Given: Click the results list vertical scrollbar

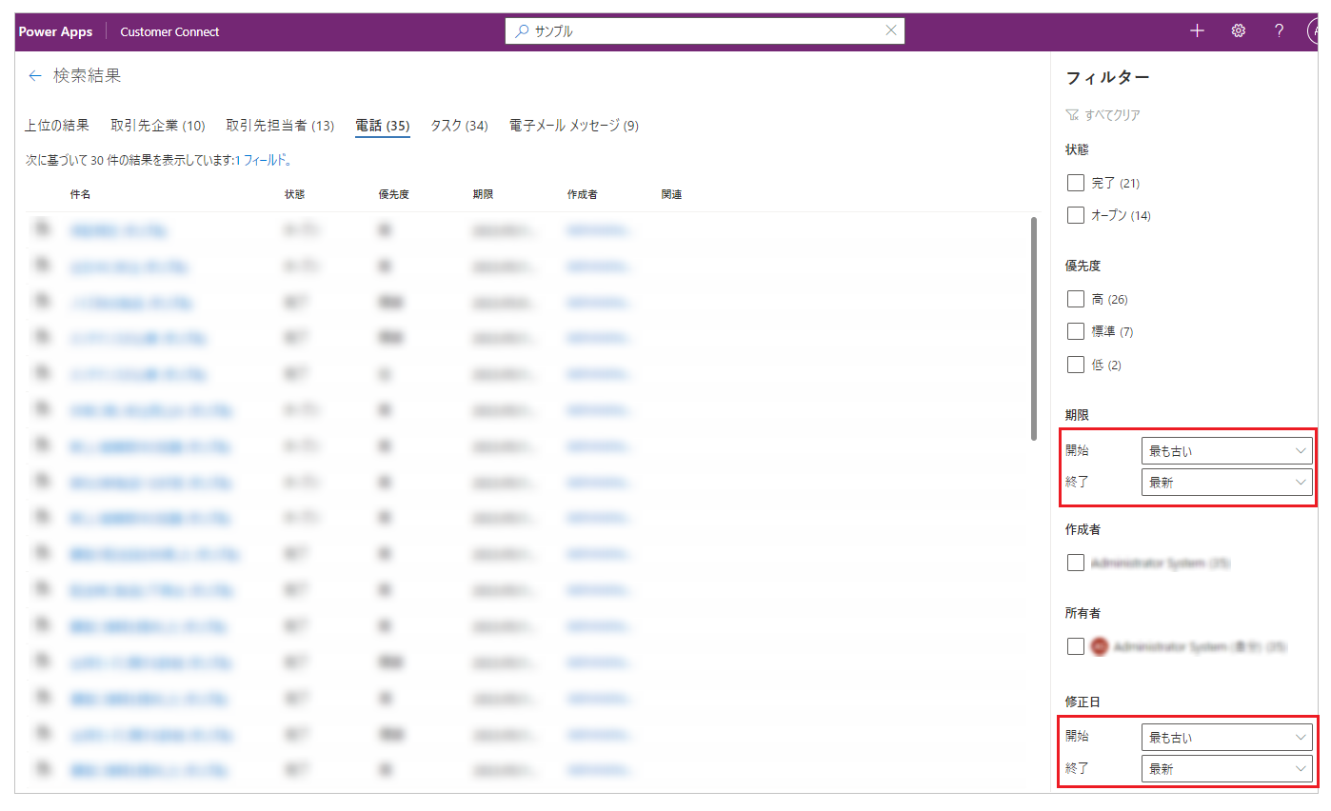Looking at the screenshot, I should 1034,328.
